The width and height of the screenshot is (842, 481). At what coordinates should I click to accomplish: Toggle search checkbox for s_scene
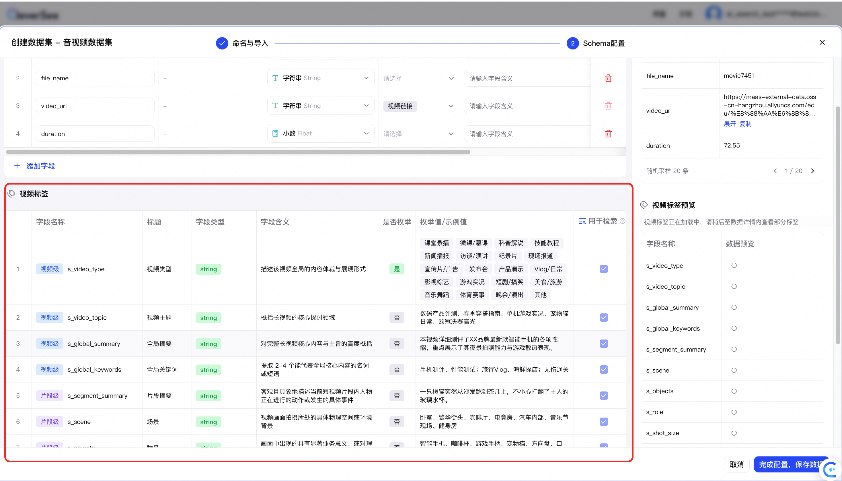pos(604,422)
